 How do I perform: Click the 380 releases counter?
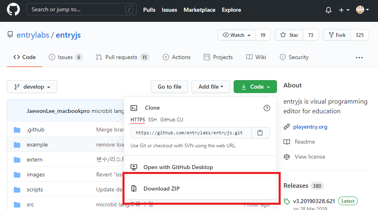[317, 186]
